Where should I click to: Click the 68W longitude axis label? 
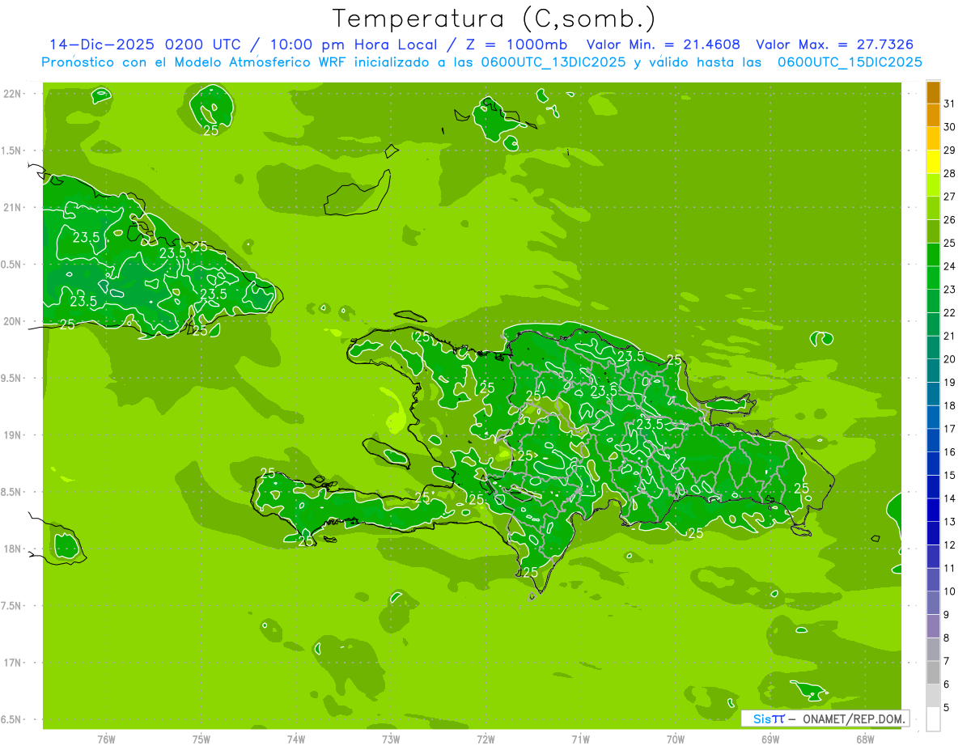tap(865, 739)
